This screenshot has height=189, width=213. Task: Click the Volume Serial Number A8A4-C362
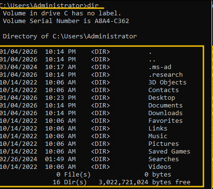click(112, 21)
